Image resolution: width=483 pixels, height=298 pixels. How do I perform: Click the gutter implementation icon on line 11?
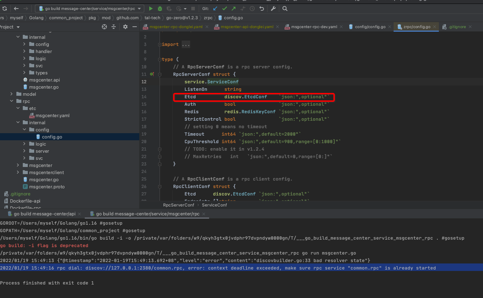(x=152, y=74)
